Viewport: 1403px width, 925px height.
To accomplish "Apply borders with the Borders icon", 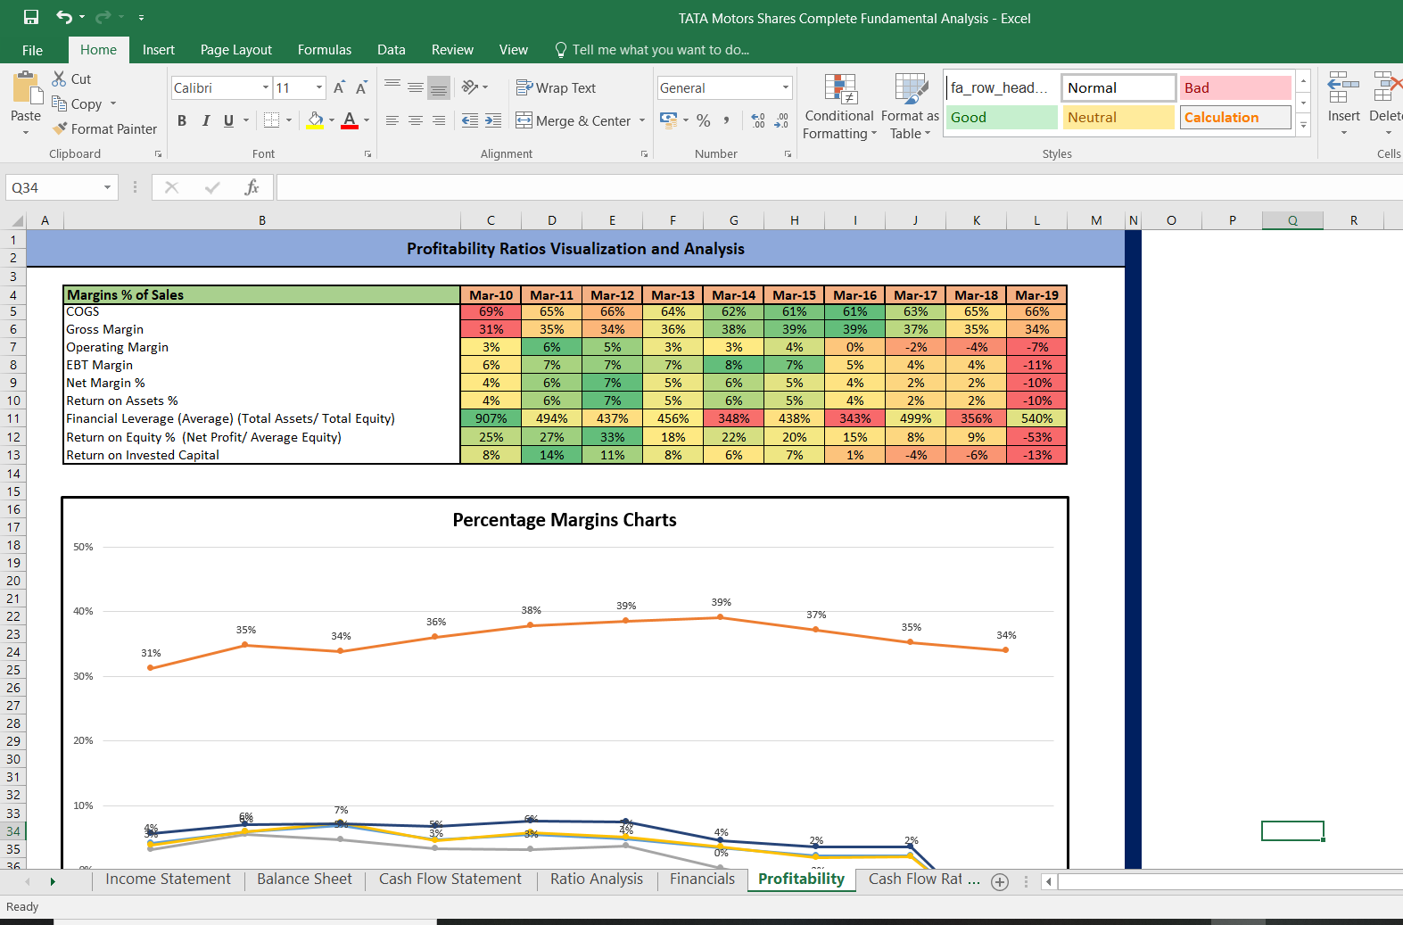I will tap(272, 120).
